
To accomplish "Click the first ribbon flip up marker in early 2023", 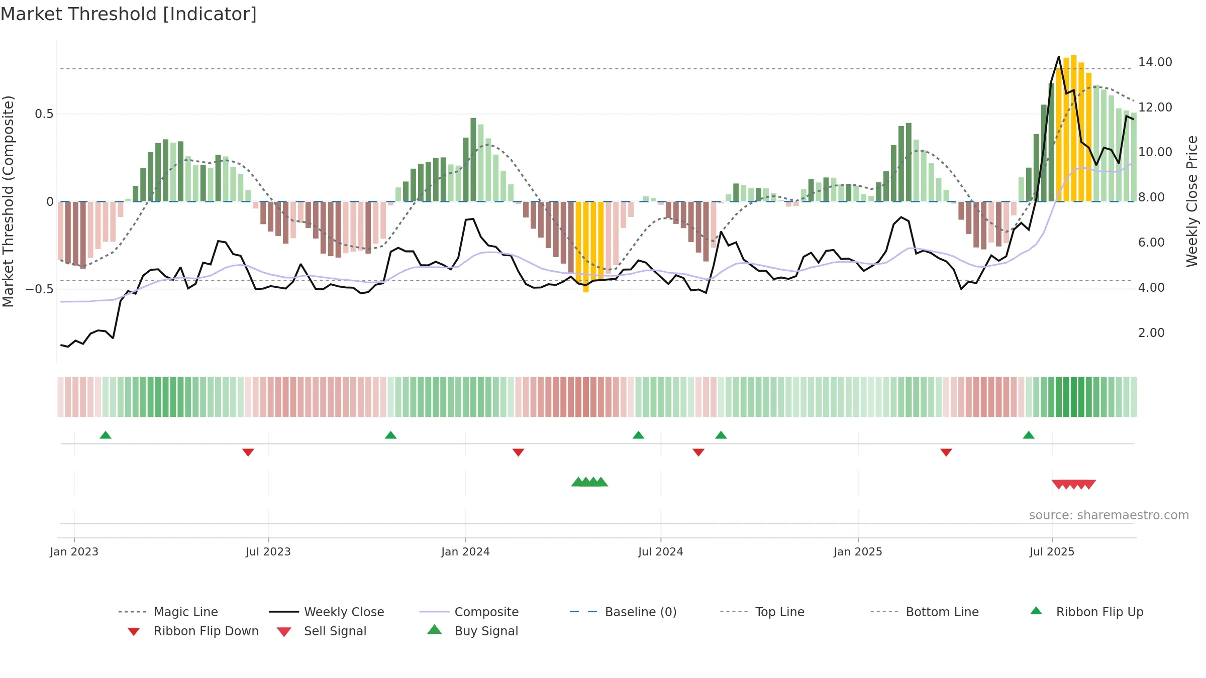I will (x=106, y=435).
